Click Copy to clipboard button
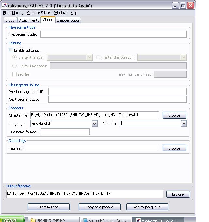This screenshot has width=209, height=222. (x=99, y=207)
